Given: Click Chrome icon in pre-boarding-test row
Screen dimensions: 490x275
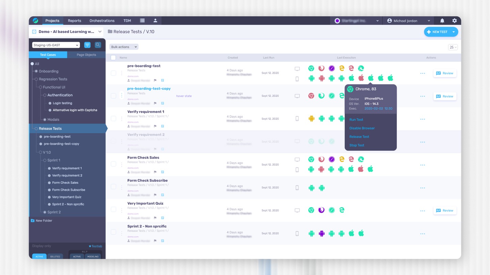Looking at the screenshot, I should click(x=311, y=68).
